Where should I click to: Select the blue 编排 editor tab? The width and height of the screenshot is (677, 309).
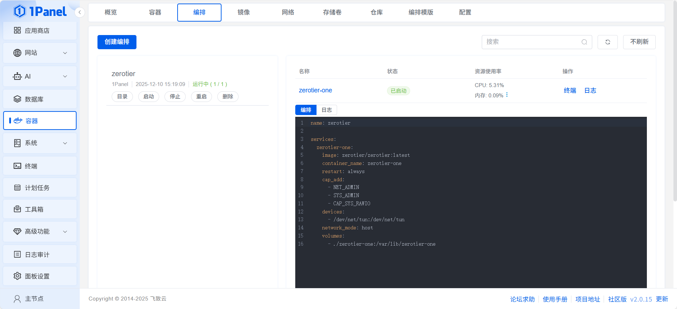(306, 110)
